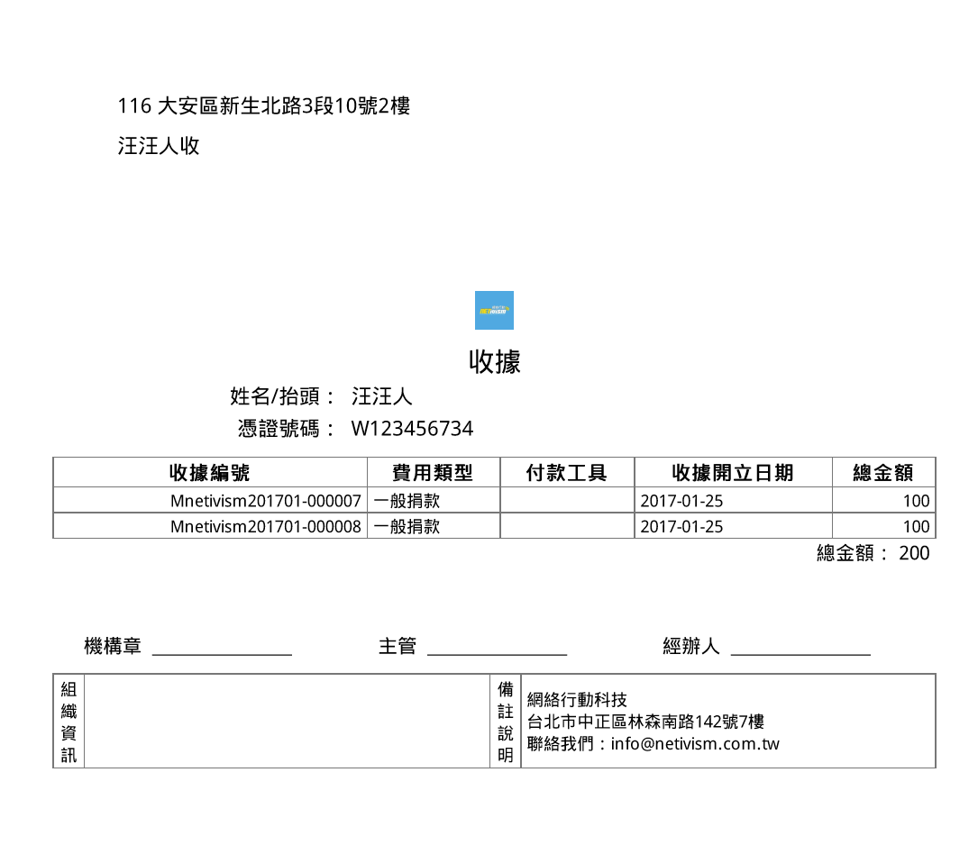This screenshot has height=854, width=978.
Task: Click the ID number 'W123456734'
Action: pos(412,428)
